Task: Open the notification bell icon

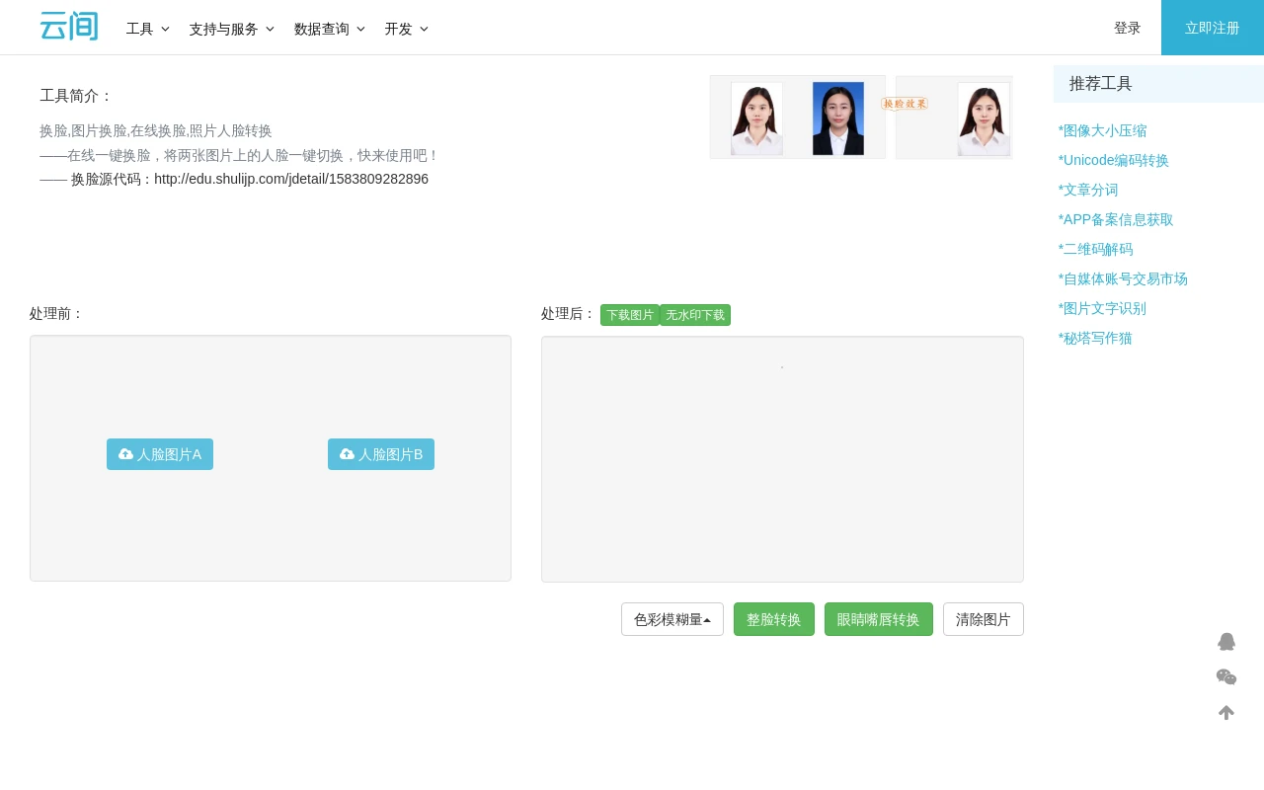Action: point(1226,642)
